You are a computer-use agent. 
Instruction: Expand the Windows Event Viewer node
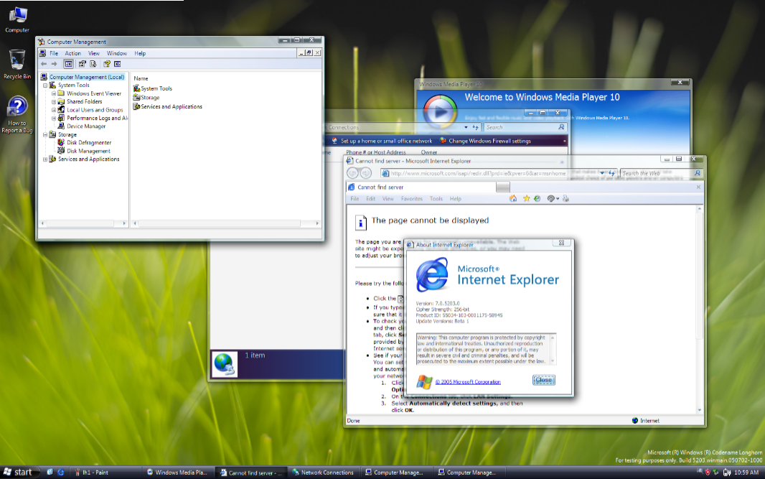(53, 93)
